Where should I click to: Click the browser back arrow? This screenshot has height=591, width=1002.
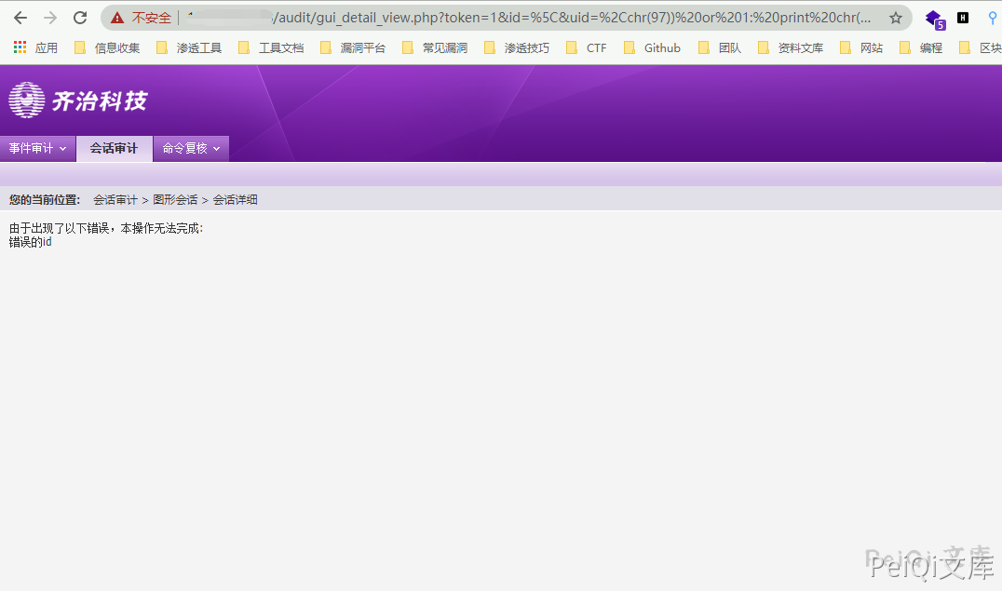point(20,18)
